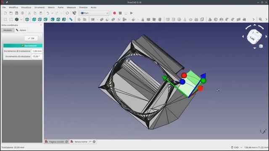Viewport: 269px width, 151px height.
Task: Click the rotation increment field 15,00°
Action: (37, 56)
